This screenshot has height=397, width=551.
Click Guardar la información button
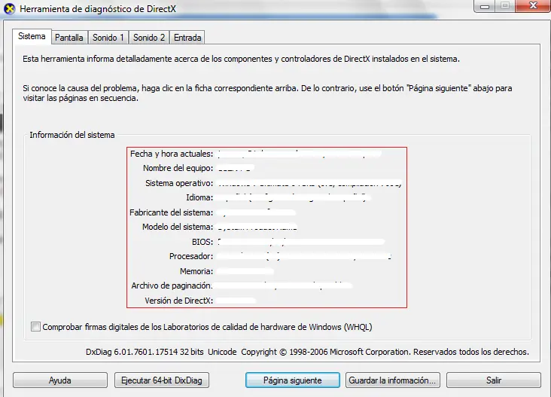392,380
